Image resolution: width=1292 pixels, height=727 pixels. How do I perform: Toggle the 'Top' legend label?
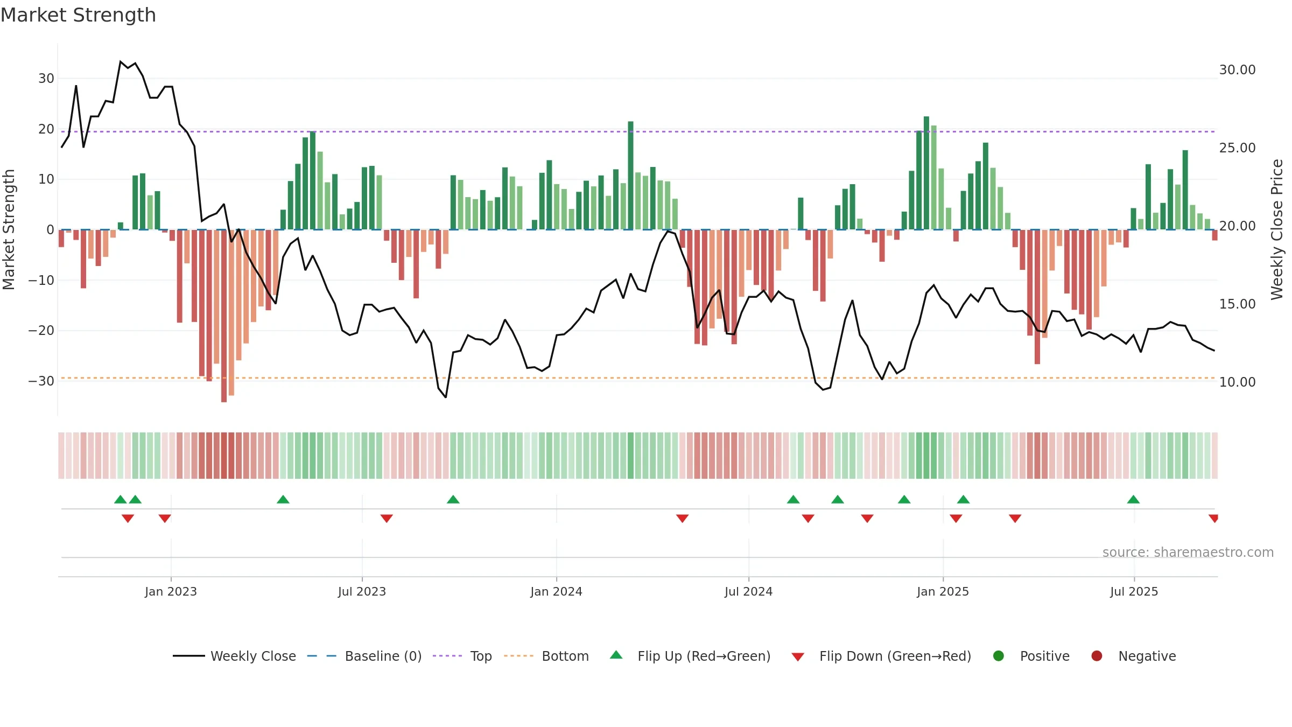[x=481, y=656]
